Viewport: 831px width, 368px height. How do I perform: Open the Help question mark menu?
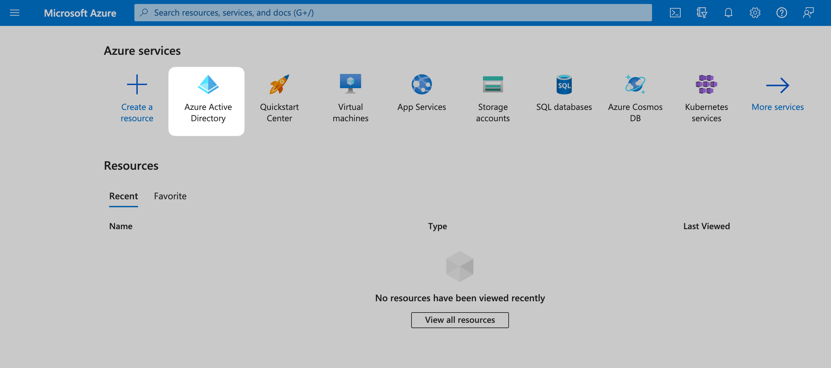pos(781,13)
